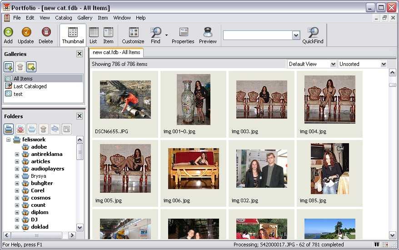399x250 pixels.
Task: Click the Folders sync arrows icon
Action: pyautogui.click(x=55, y=129)
